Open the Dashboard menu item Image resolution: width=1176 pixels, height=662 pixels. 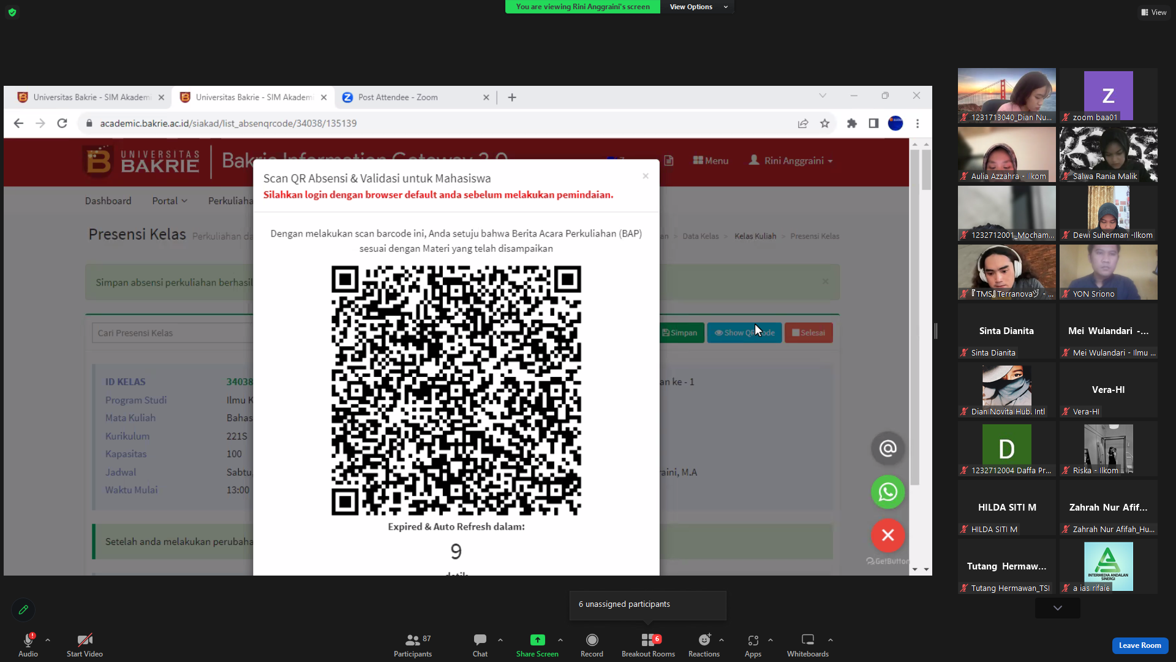coord(108,201)
